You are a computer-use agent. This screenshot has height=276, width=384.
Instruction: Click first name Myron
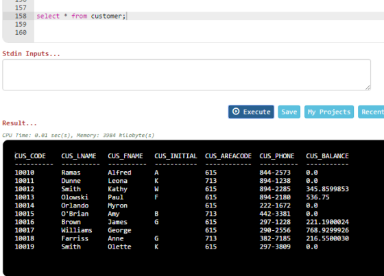[117, 205]
